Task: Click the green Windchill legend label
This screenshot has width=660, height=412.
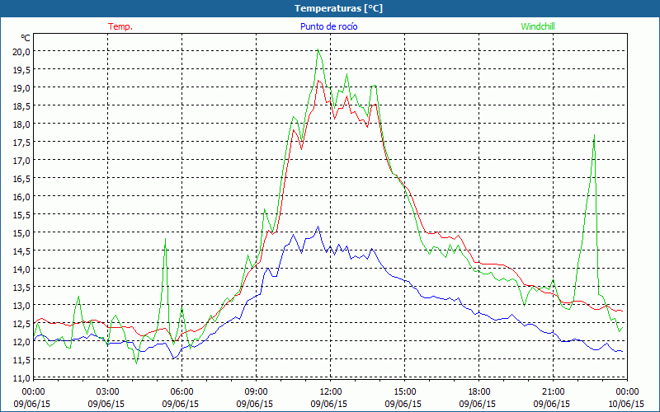Action: tap(538, 26)
